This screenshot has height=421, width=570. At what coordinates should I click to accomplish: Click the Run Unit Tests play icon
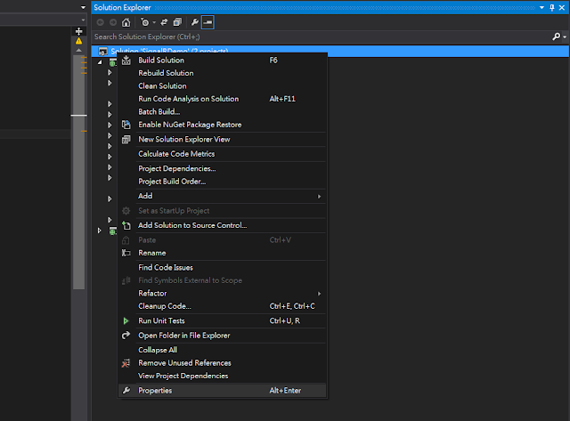126,320
